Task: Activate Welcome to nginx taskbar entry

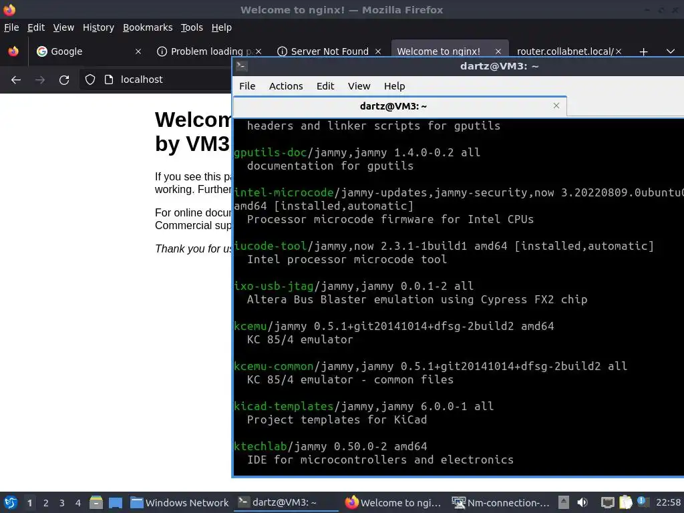Action: (393, 502)
